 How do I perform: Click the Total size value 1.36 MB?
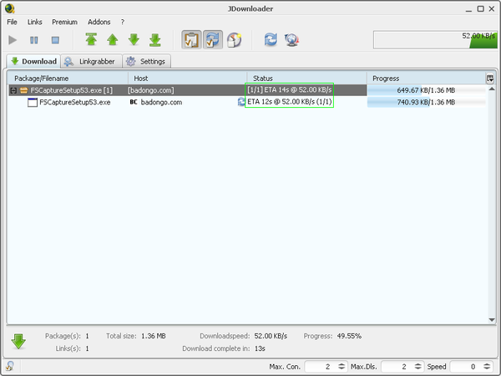[x=154, y=336]
